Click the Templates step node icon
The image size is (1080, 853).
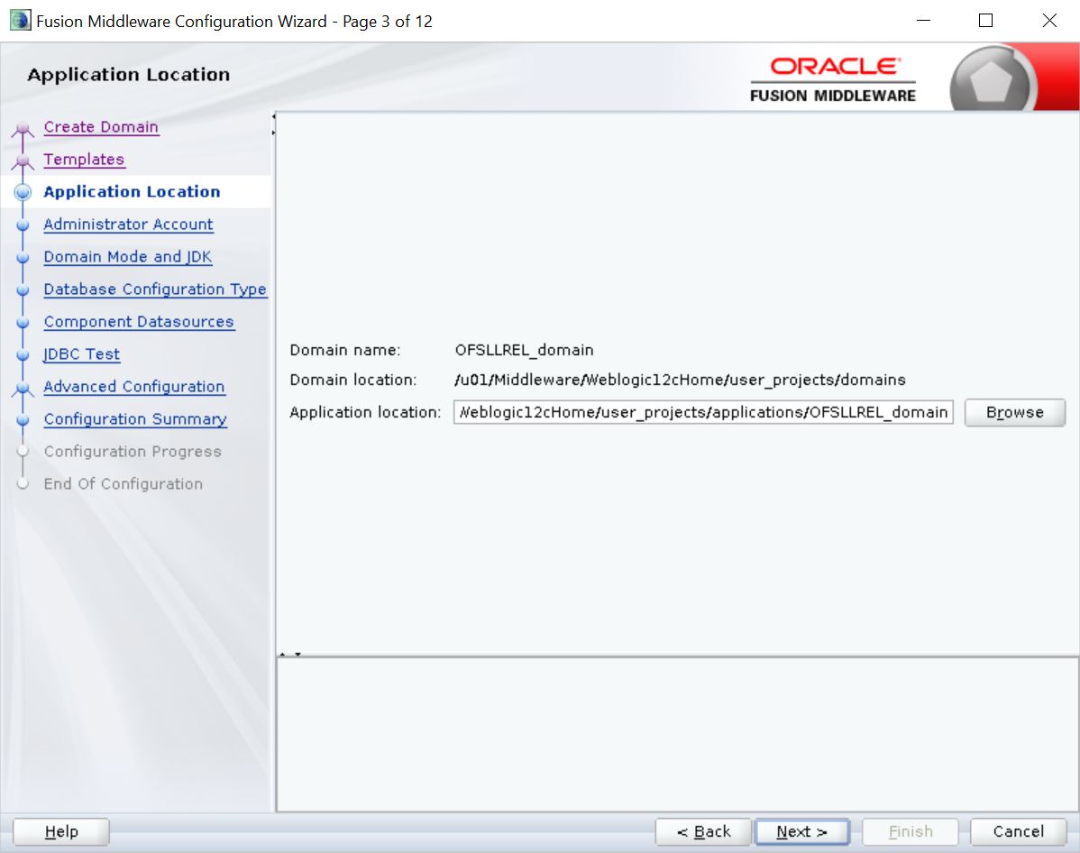click(23, 161)
